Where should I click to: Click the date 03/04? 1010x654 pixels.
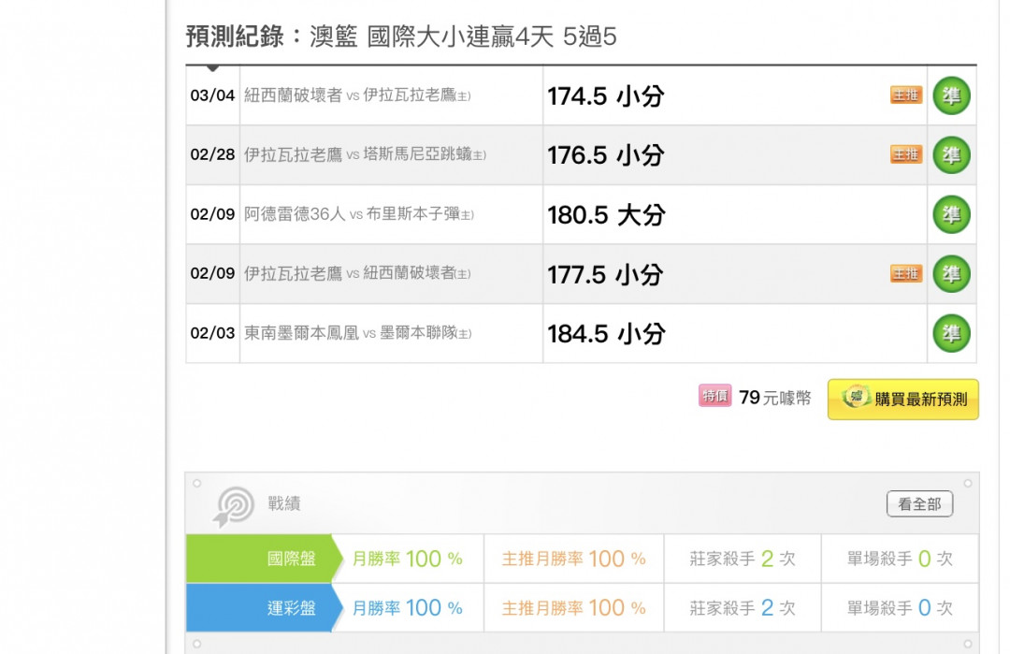click(212, 96)
